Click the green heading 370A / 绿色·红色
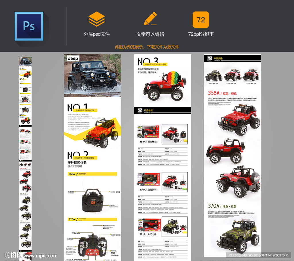This screenshot has height=261, width=294. (x=222, y=206)
